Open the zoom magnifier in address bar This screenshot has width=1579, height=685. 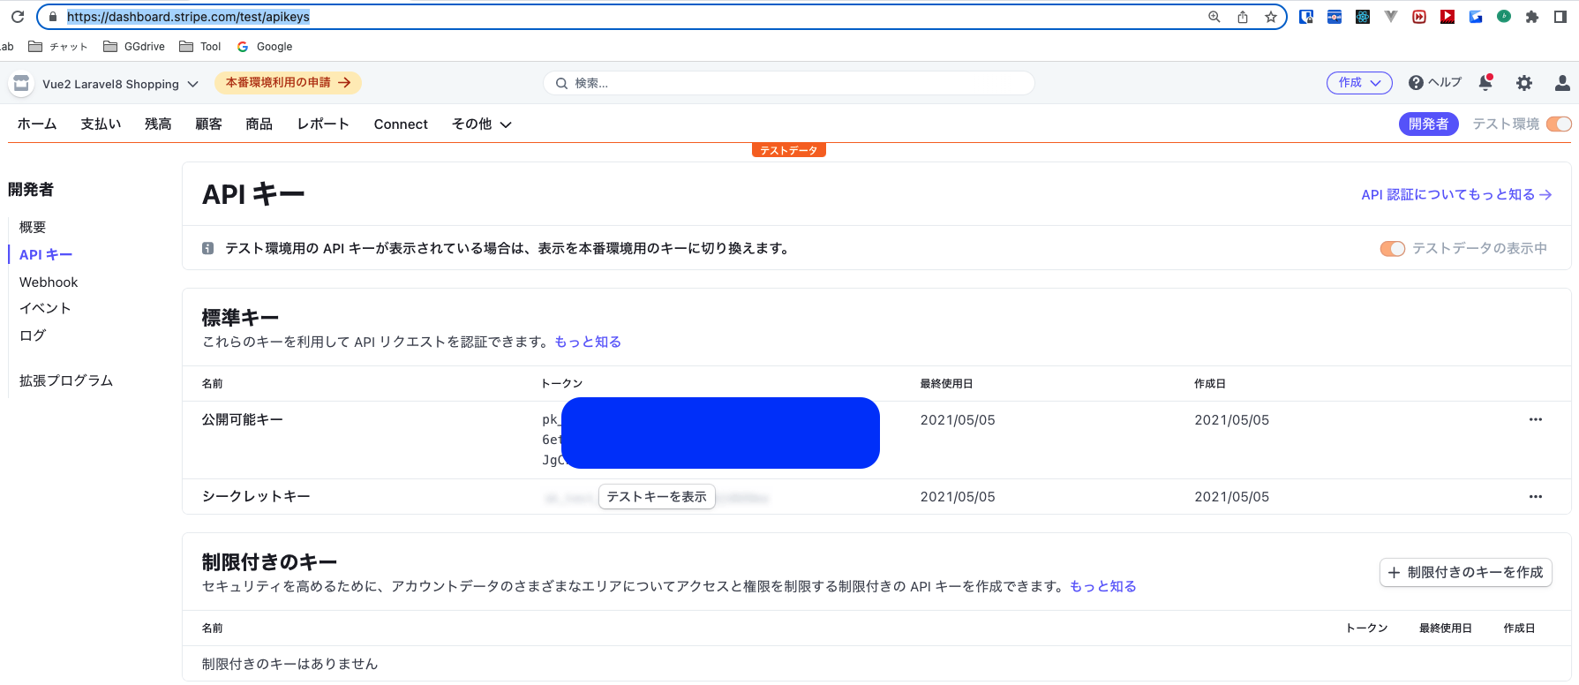click(1214, 17)
